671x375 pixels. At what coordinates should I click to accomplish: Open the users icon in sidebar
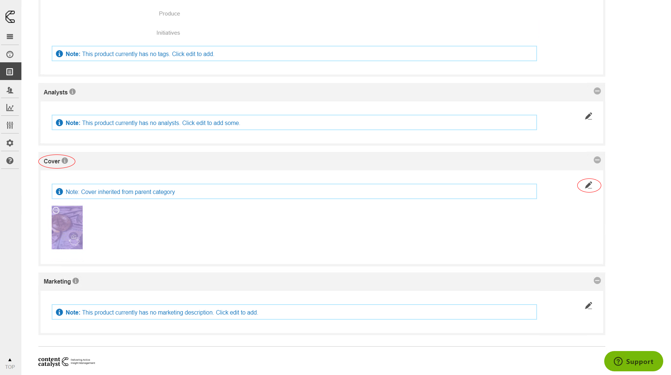[x=10, y=90]
